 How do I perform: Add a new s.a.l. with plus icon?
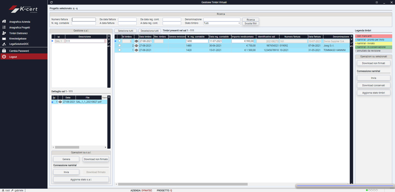[109, 36]
